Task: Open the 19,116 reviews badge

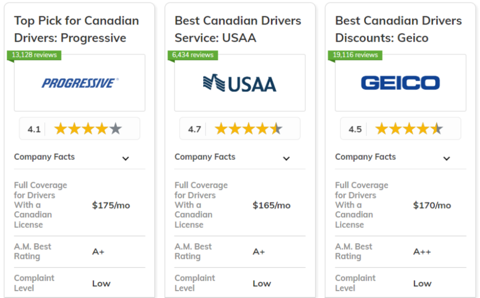Action: (x=355, y=55)
